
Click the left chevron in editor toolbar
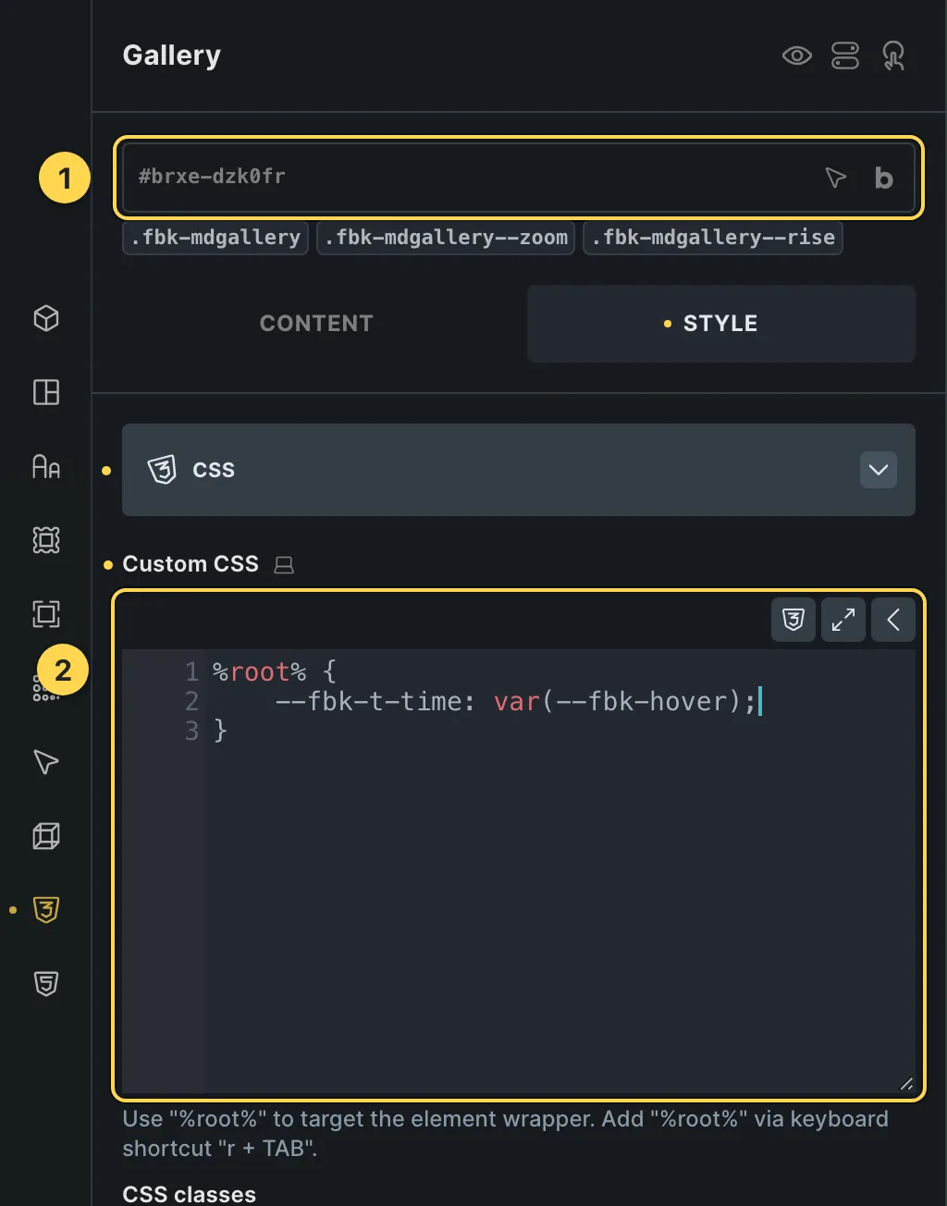(x=893, y=620)
